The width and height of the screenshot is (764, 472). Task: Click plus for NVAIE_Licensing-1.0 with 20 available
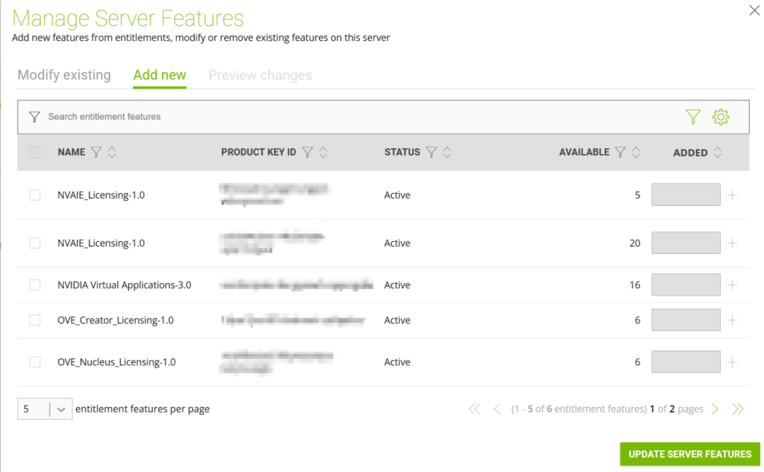[732, 243]
